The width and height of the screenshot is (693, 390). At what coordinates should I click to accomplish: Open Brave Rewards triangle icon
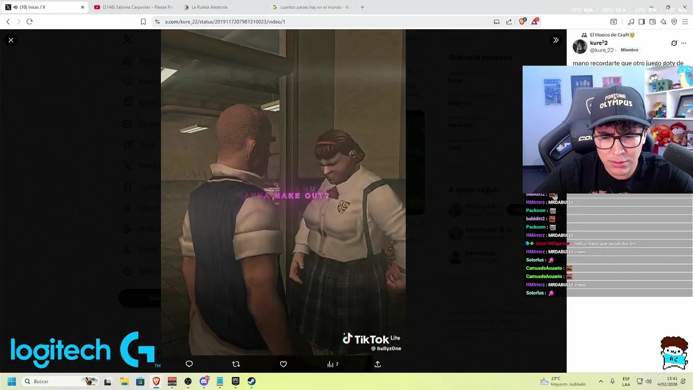pyautogui.click(x=535, y=21)
